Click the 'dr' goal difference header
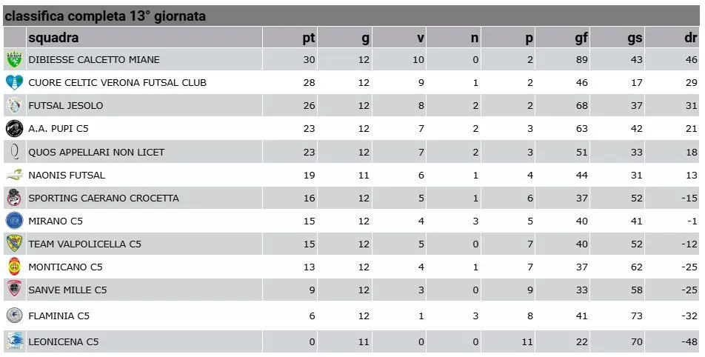Viewport: 705px width, 357px height. [690, 39]
